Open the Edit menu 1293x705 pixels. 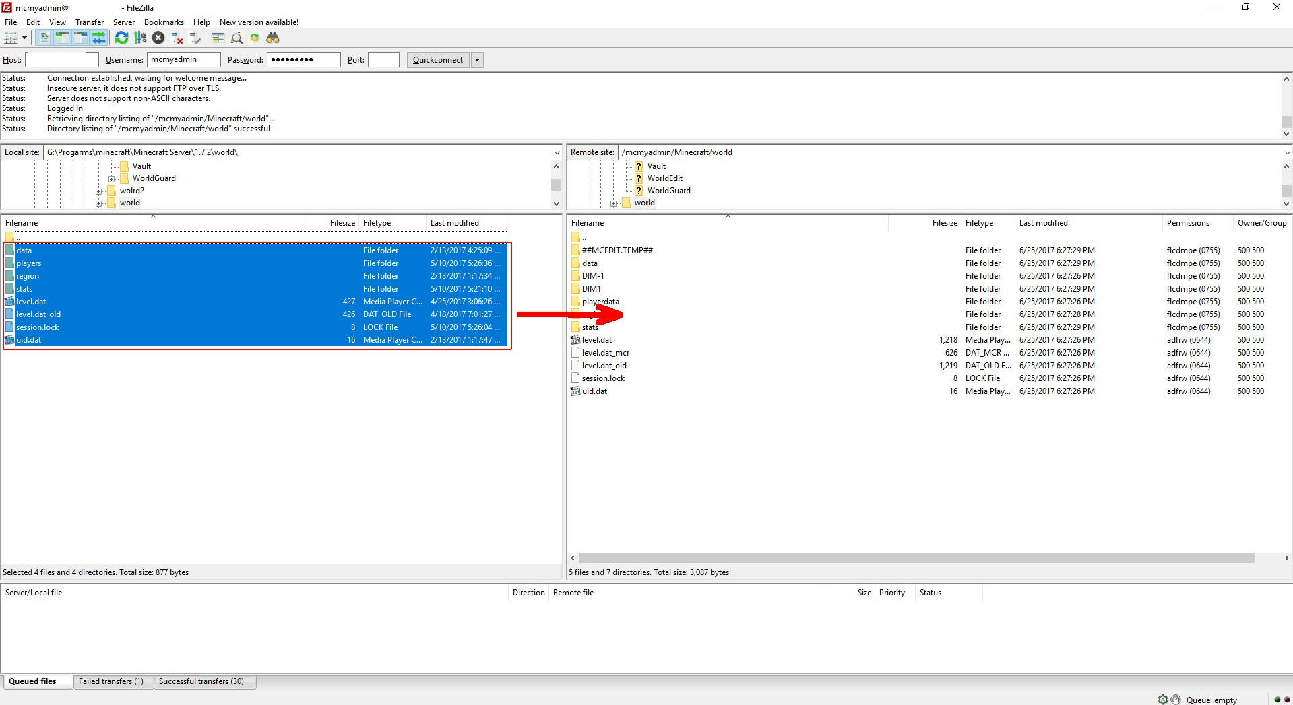coord(32,22)
